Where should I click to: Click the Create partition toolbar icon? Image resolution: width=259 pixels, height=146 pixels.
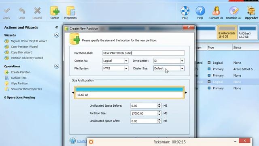click(x=55, y=13)
